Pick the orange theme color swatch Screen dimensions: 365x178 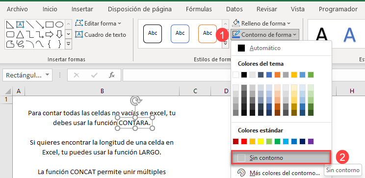pyautogui.click(x=277, y=75)
